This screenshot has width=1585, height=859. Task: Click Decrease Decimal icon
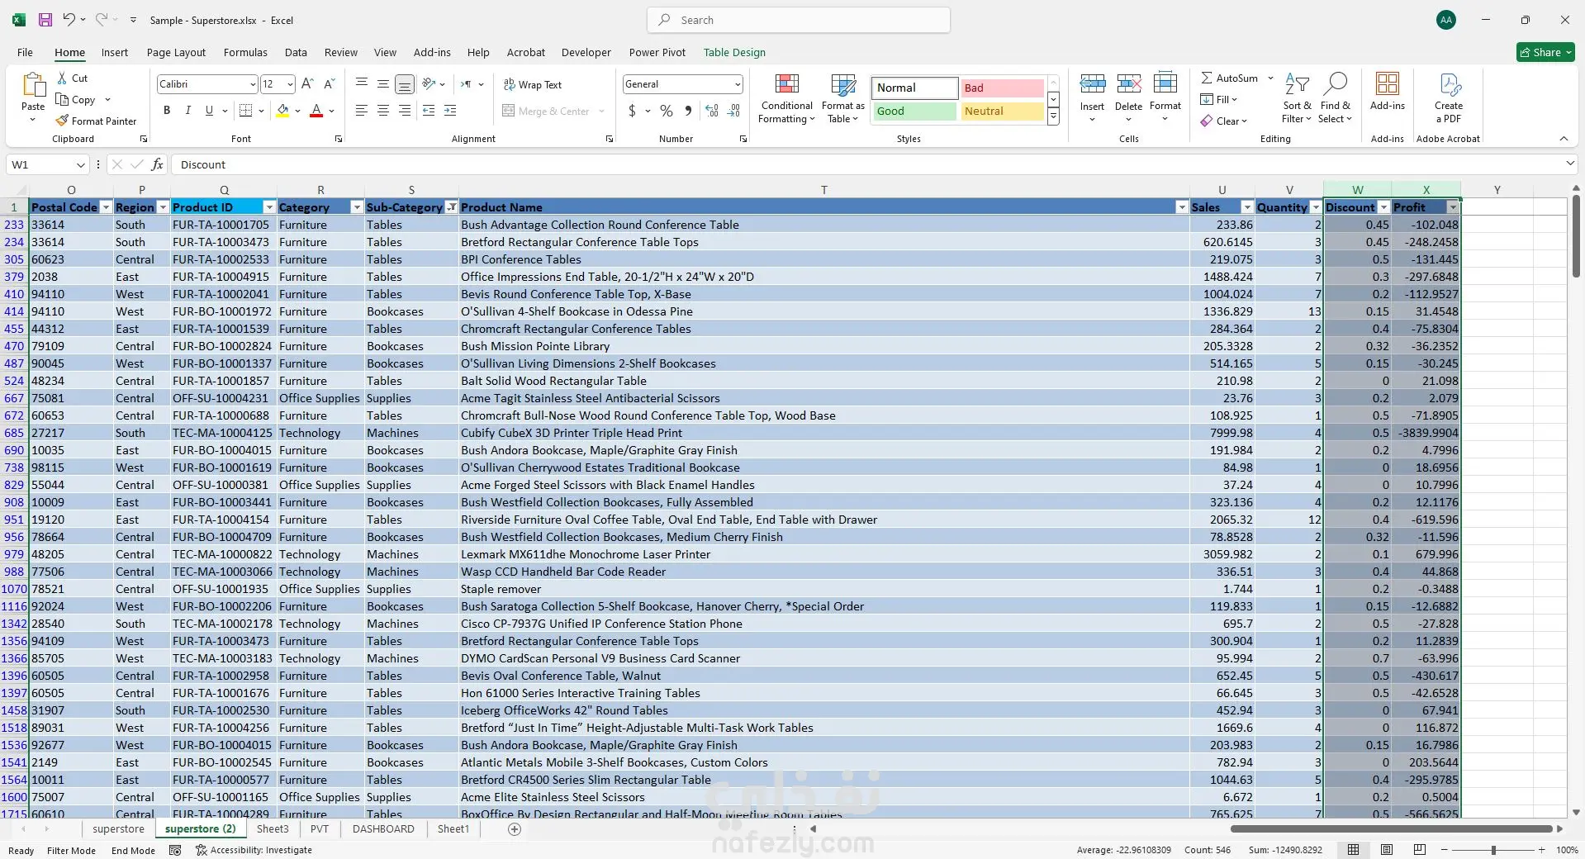733,111
